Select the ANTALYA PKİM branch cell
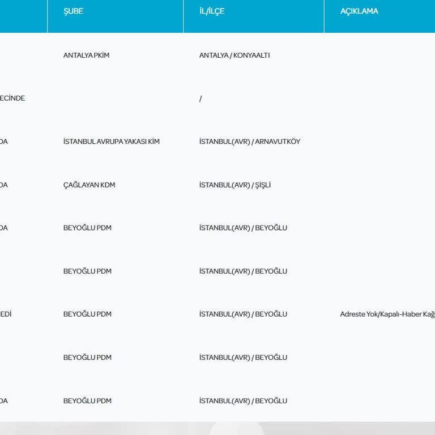 point(86,55)
